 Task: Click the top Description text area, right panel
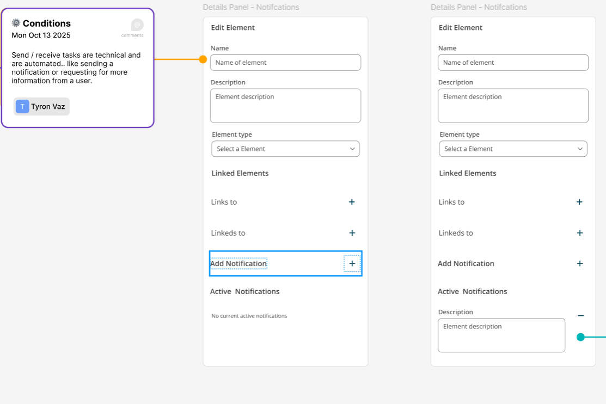coord(513,106)
